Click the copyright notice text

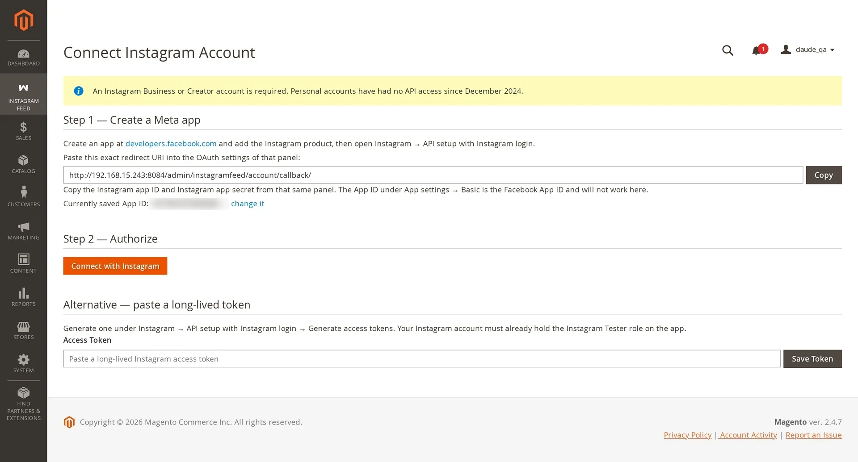click(191, 422)
